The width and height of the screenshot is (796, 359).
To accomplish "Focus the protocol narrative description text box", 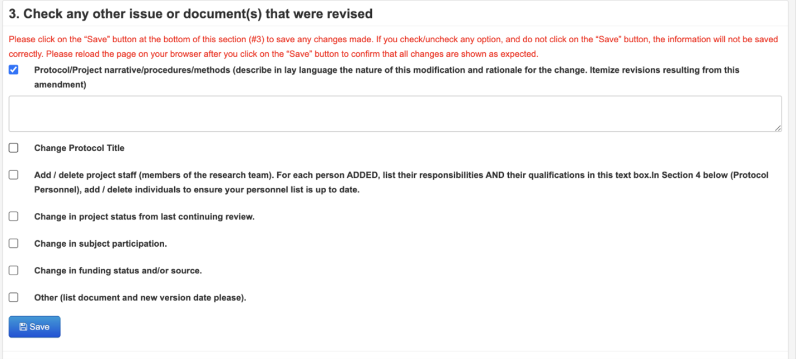I will coord(395,114).
